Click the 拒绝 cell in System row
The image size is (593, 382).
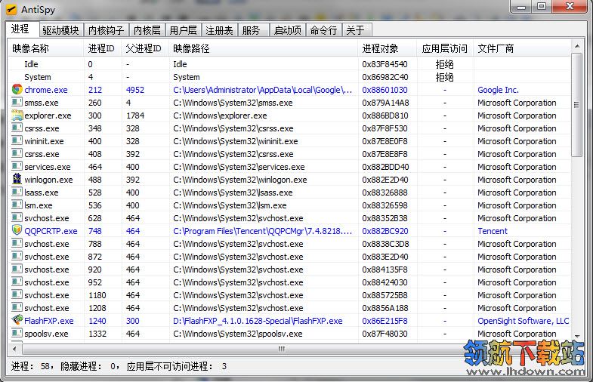(x=444, y=77)
